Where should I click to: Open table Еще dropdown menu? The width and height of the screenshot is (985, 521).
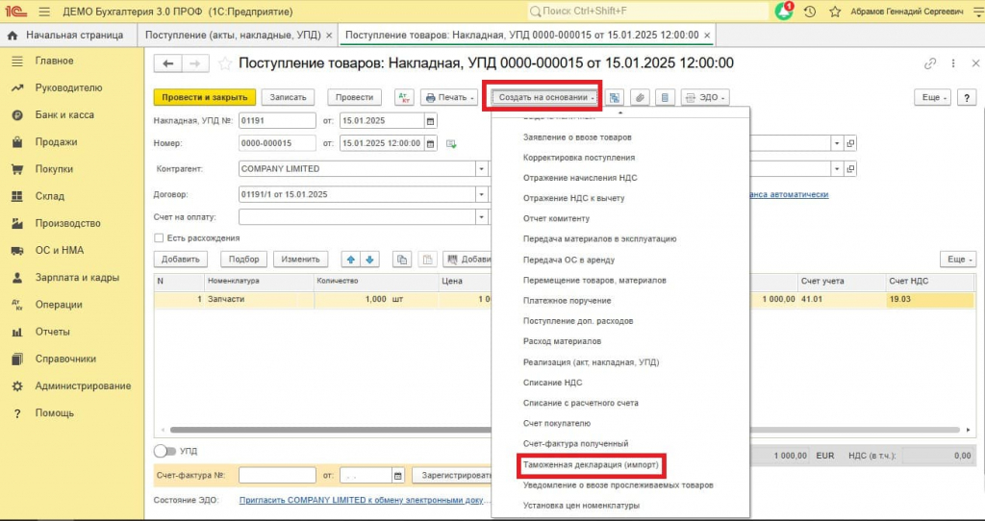pyautogui.click(x=958, y=260)
